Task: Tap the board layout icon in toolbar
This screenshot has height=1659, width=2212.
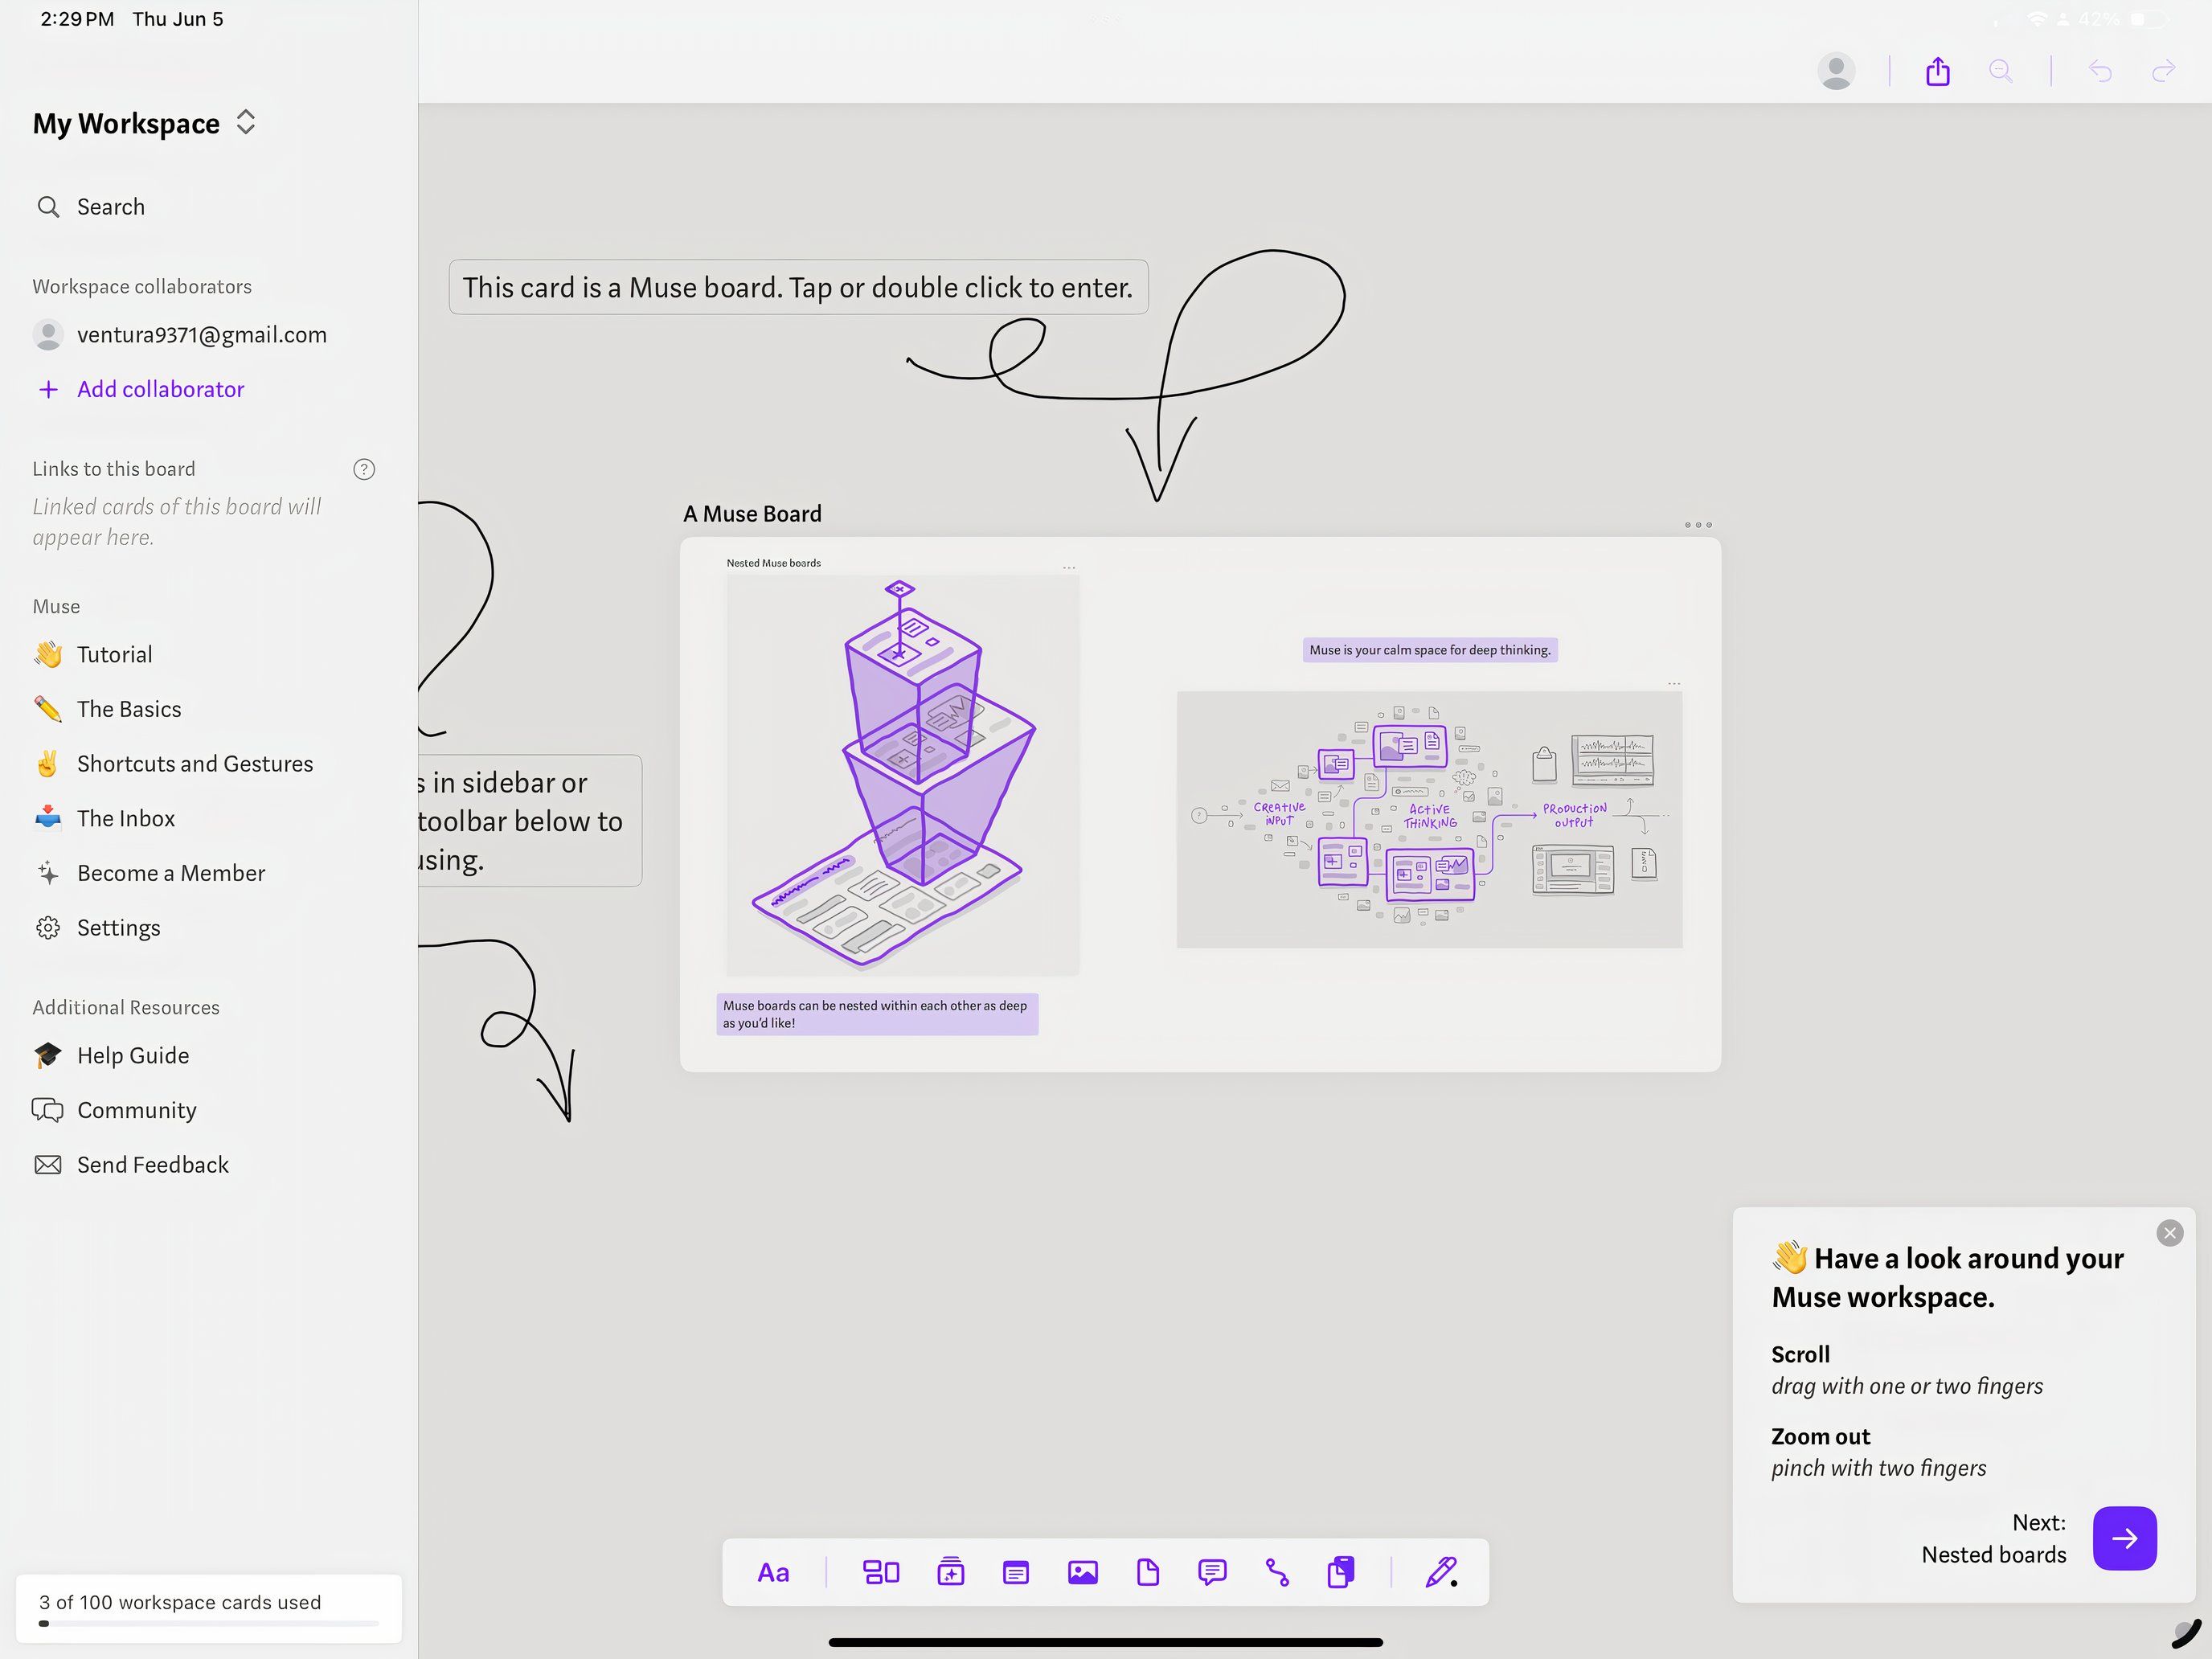Action: pyautogui.click(x=880, y=1573)
